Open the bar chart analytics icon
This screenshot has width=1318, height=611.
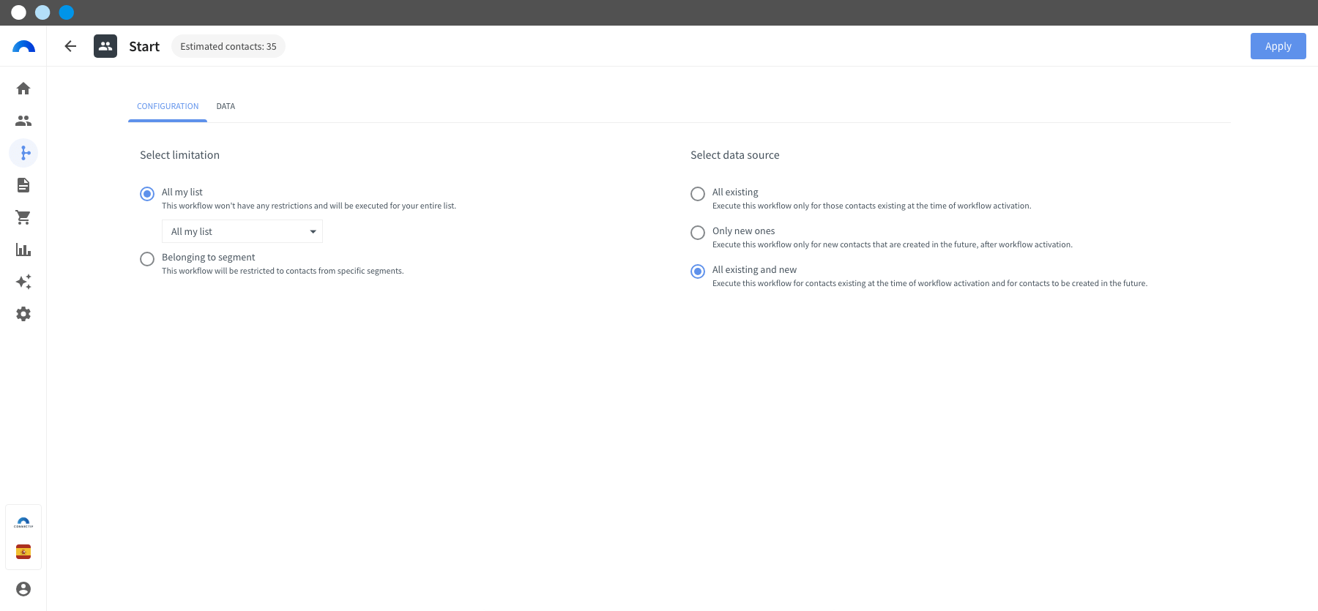(23, 250)
